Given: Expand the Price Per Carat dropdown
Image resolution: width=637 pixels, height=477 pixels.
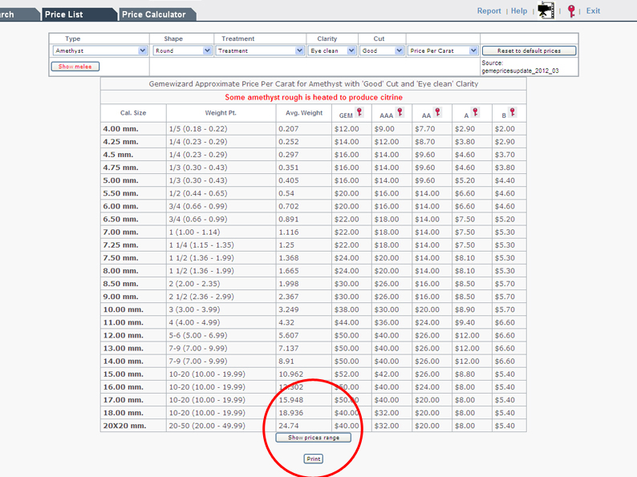Looking at the screenshot, I should pyautogui.click(x=443, y=51).
